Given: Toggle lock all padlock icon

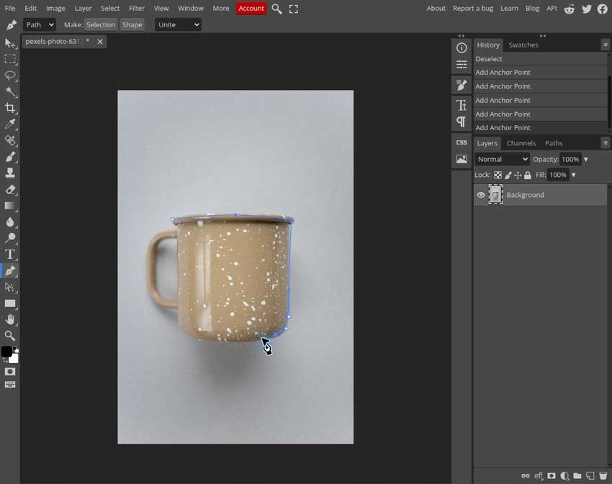Looking at the screenshot, I should [527, 175].
